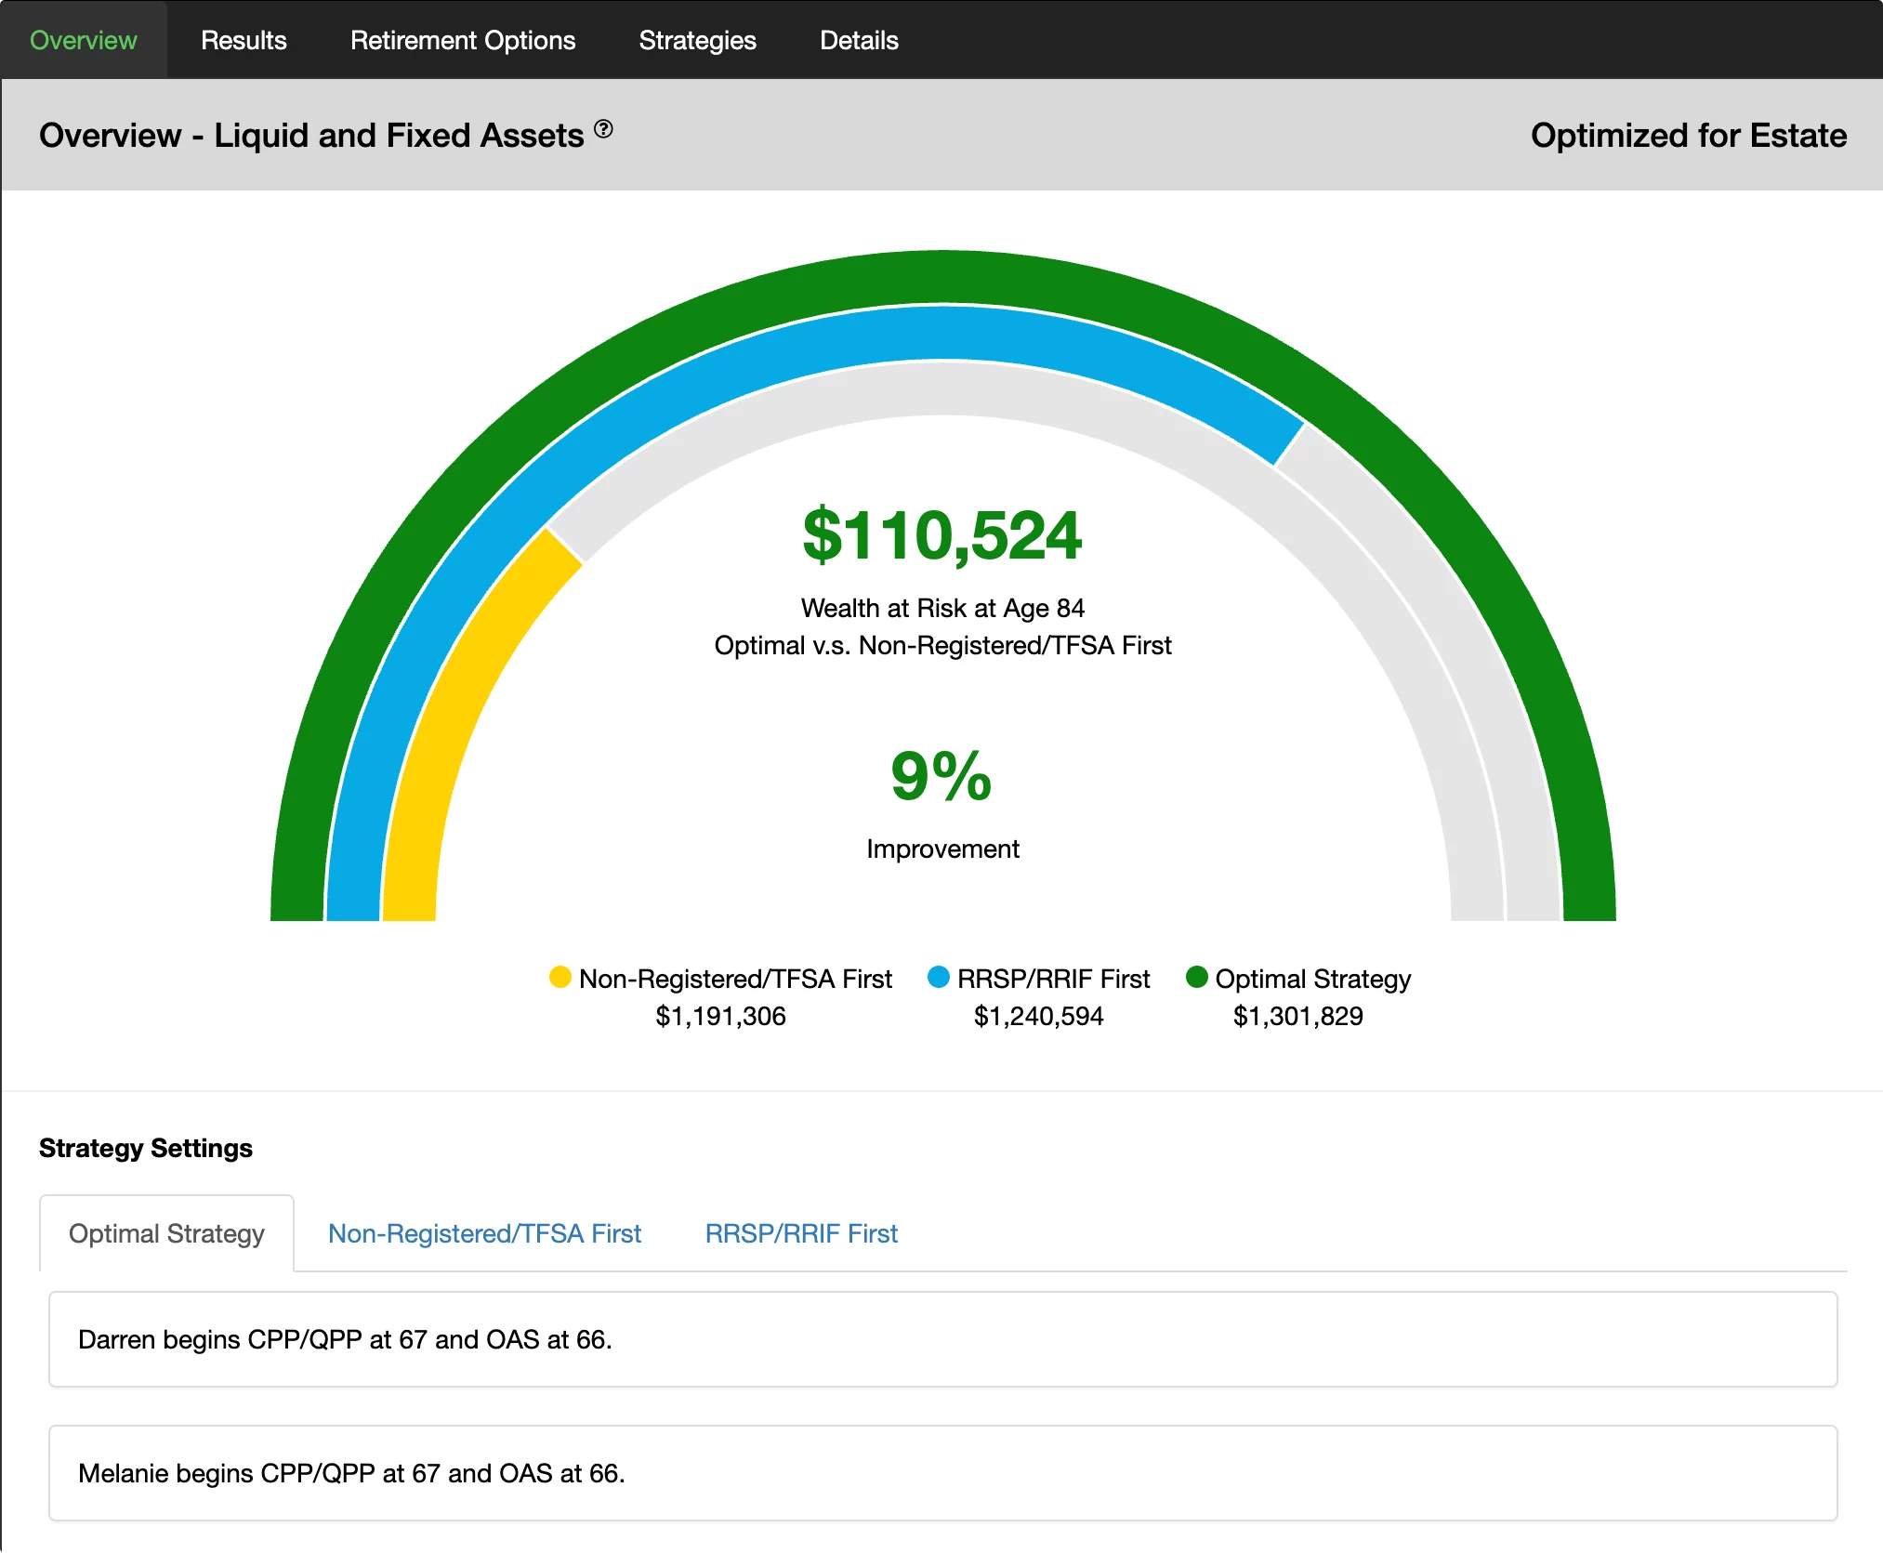Open the Retirement Options tab
Viewport: 1883px width, 1553px height.
tap(463, 40)
